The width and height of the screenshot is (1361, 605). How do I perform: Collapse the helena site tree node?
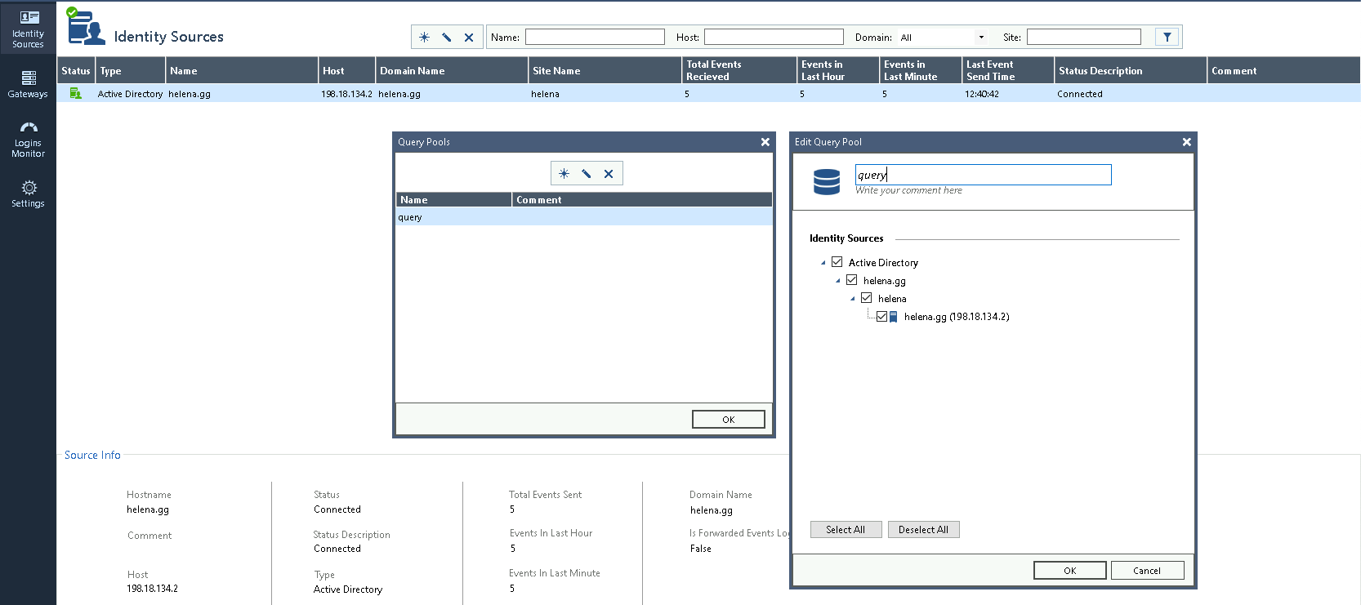tap(852, 299)
